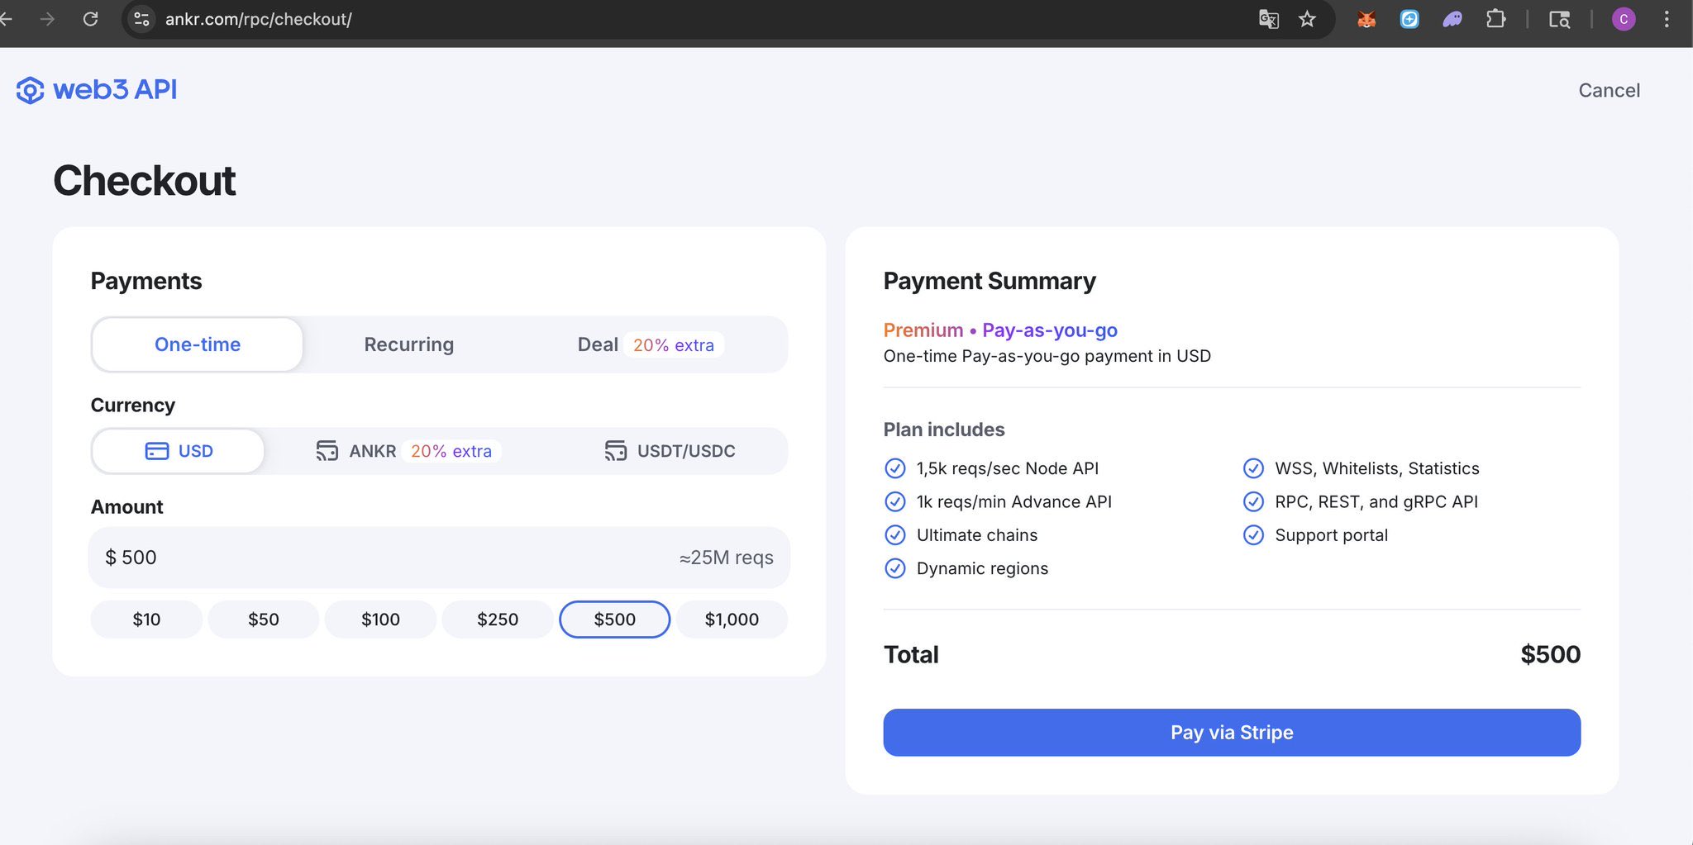The image size is (1693, 845).
Task: Select the Deal 20% extra tab
Action: coord(646,344)
